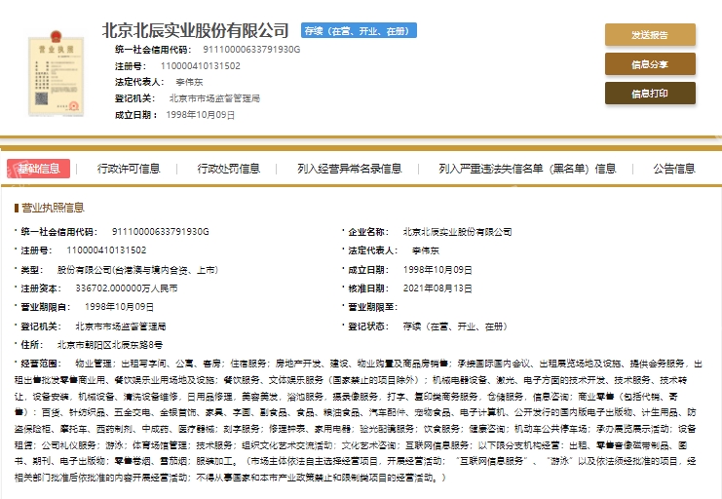Select 统一社会信用代码 value in license section
Image resolution: width=722 pixels, height=499 pixels.
[x=160, y=231]
